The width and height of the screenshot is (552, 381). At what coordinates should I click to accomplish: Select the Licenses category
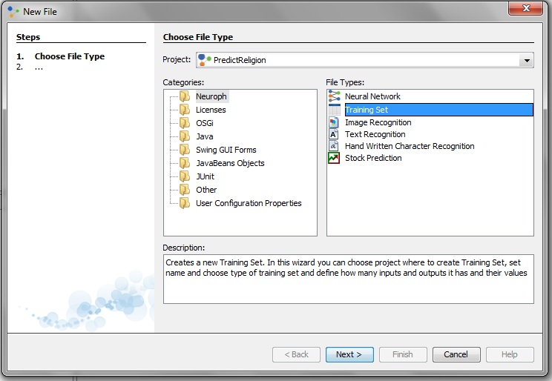(x=211, y=110)
